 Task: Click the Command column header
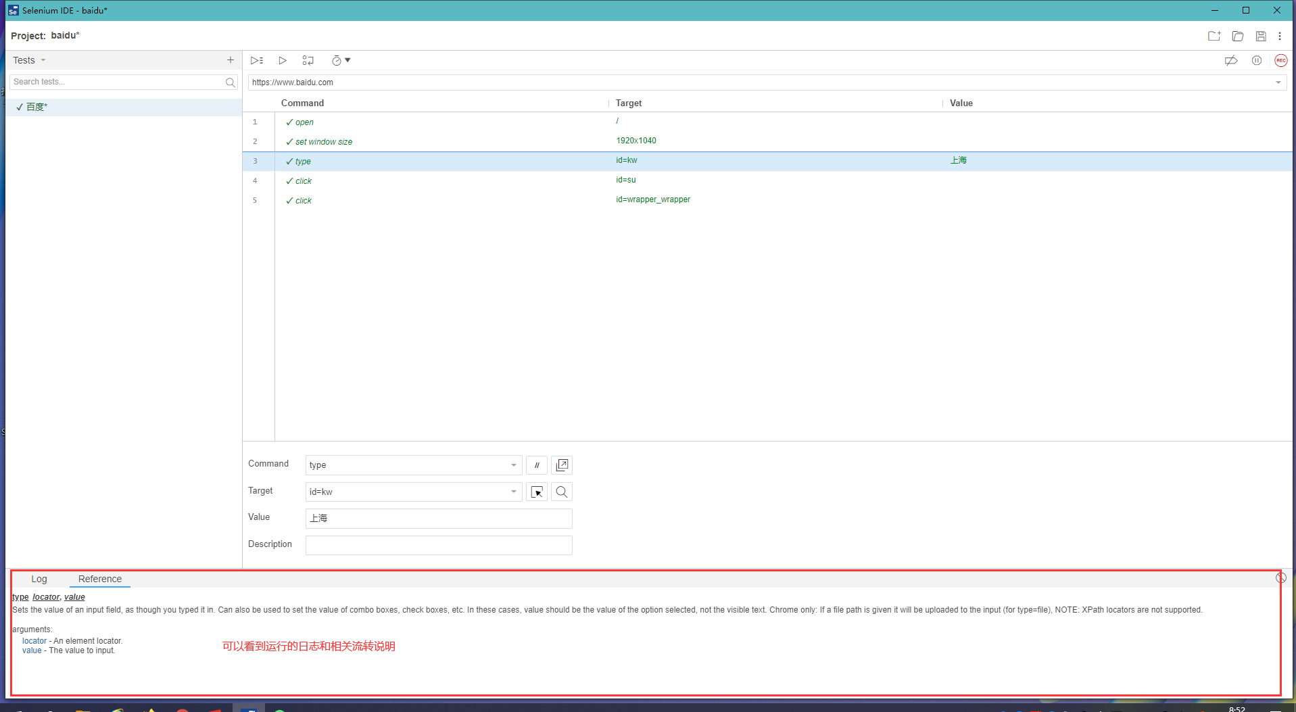point(302,103)
